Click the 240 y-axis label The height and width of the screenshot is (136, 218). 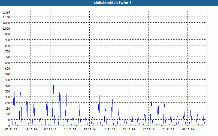coord(8,103)
